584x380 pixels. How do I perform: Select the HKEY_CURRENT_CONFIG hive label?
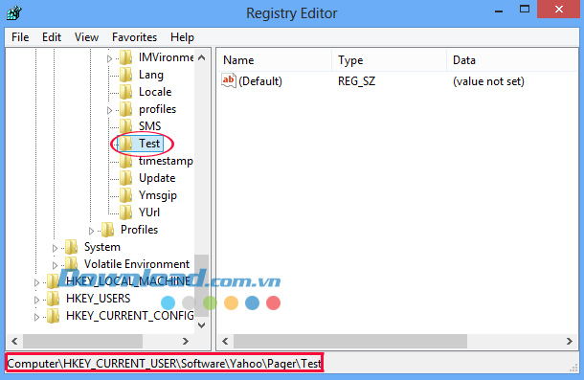coord(129,316)
